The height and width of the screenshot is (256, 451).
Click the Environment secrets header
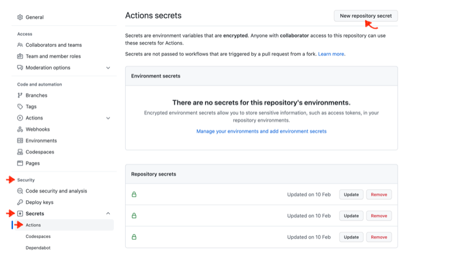(156, 76)
